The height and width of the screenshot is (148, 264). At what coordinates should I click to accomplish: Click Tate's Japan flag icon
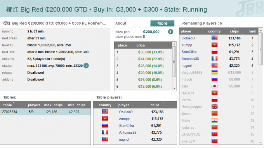pos(214,86)
